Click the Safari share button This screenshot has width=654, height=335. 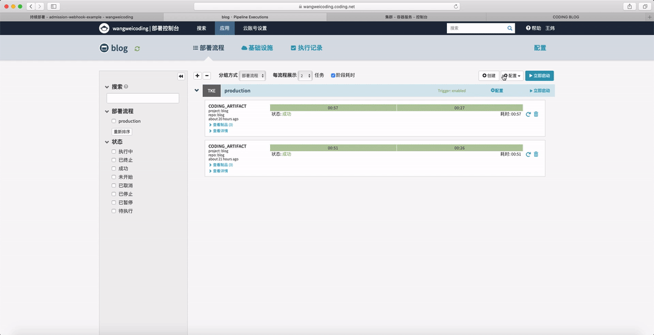[629, 6]
